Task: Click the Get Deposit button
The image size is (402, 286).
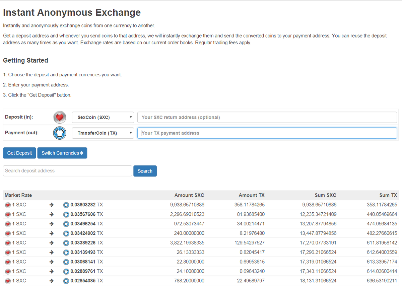Action: [x=19, y=153]
